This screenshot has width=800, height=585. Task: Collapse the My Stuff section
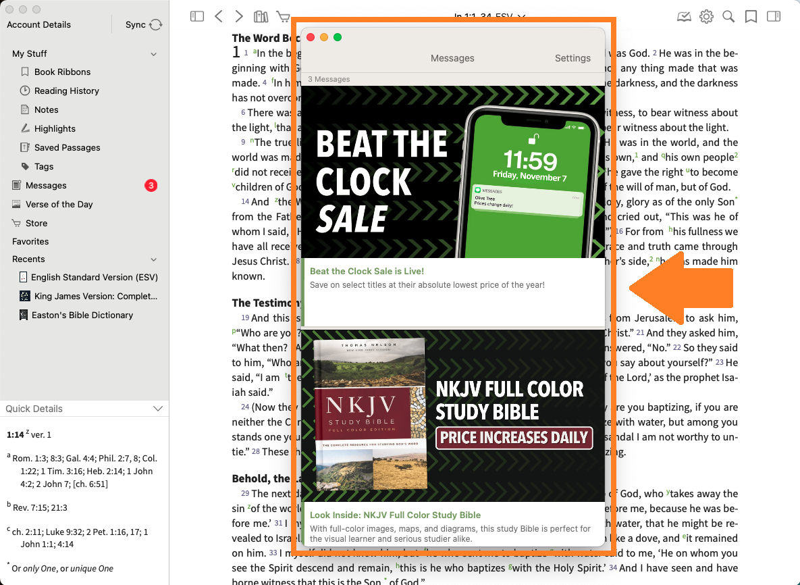tap(154, 54)
